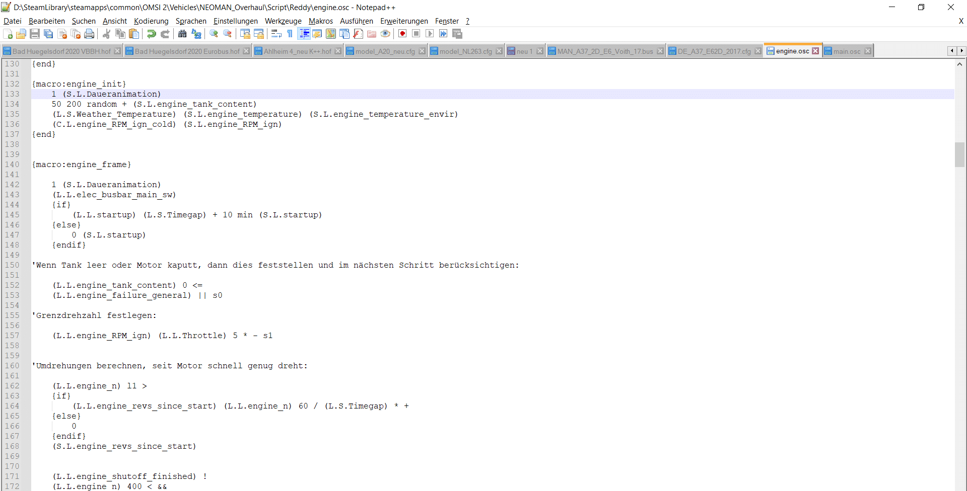Screen dimensions: 967x491
Task: Close the neu 1 tab
Action: coord(540,51)
